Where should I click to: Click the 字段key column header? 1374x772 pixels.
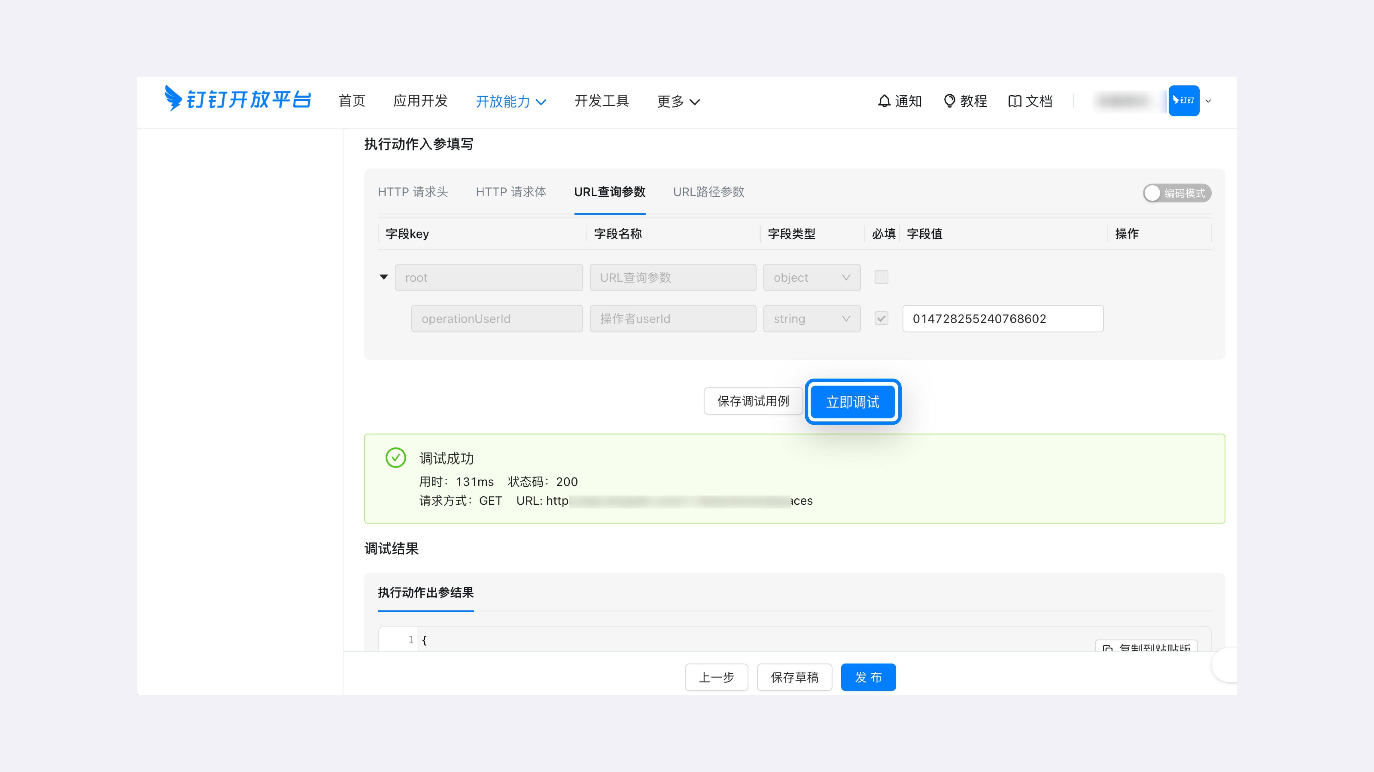pyautogui.click(x=407, y=234)
